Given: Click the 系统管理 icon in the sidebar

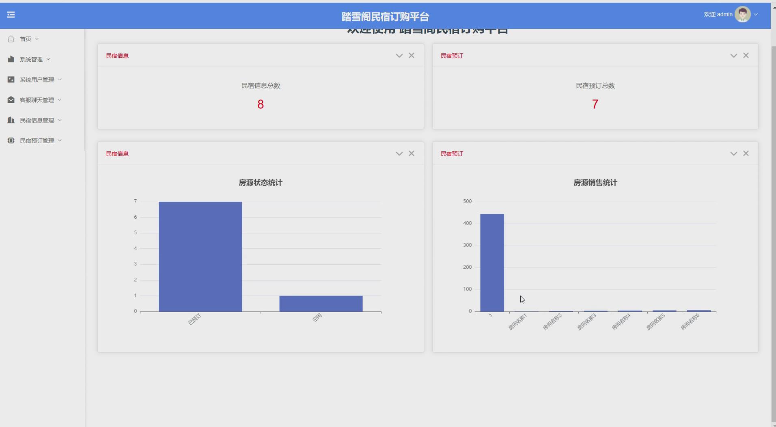Looking at the screenshot, I should (11, 59).
